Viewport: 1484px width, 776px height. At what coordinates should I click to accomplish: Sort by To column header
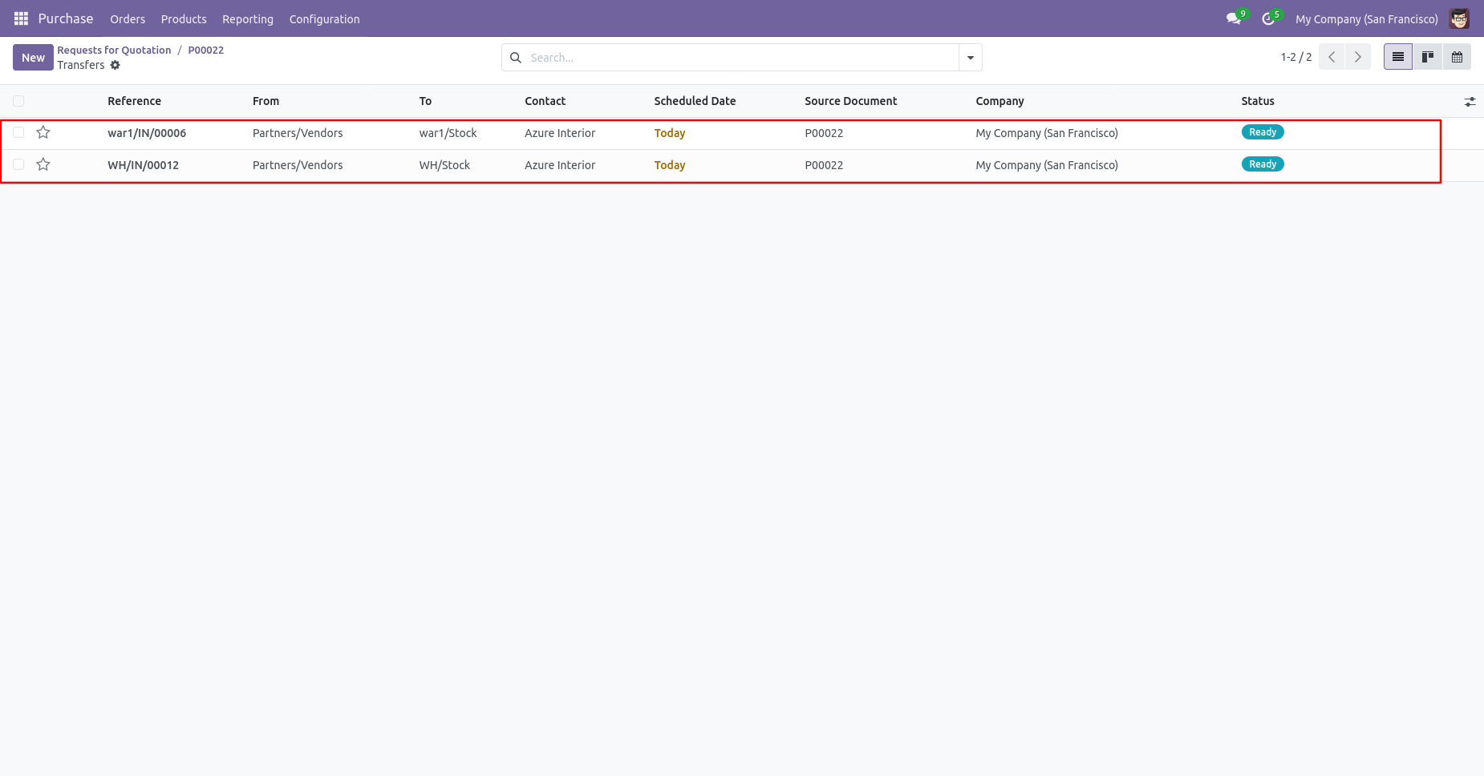425,101
